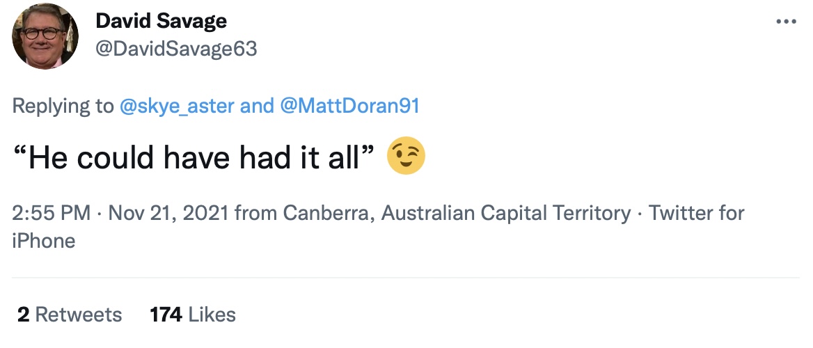Click the 2:55 PM timestamp
Viewport: 813px width, 348px height.
[52, 213]
